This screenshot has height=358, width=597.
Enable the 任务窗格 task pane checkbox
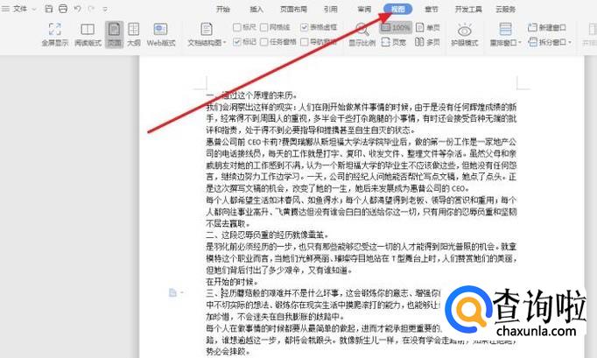(264, 41)
